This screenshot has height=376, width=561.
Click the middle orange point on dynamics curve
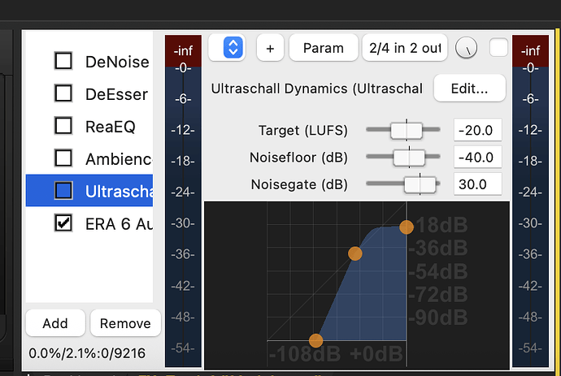point(355,253)
